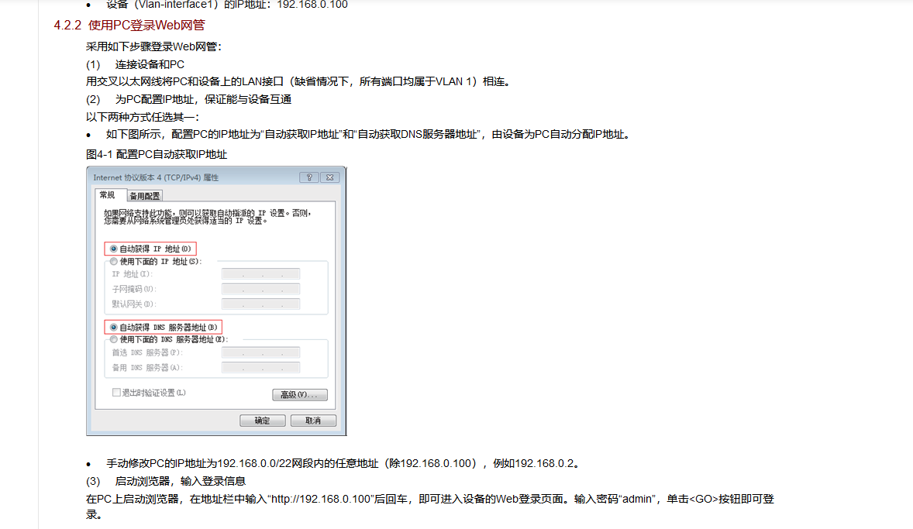Switch to the 备用配置 tab
Screen dimensions: 913x529
tap(144, 196)
